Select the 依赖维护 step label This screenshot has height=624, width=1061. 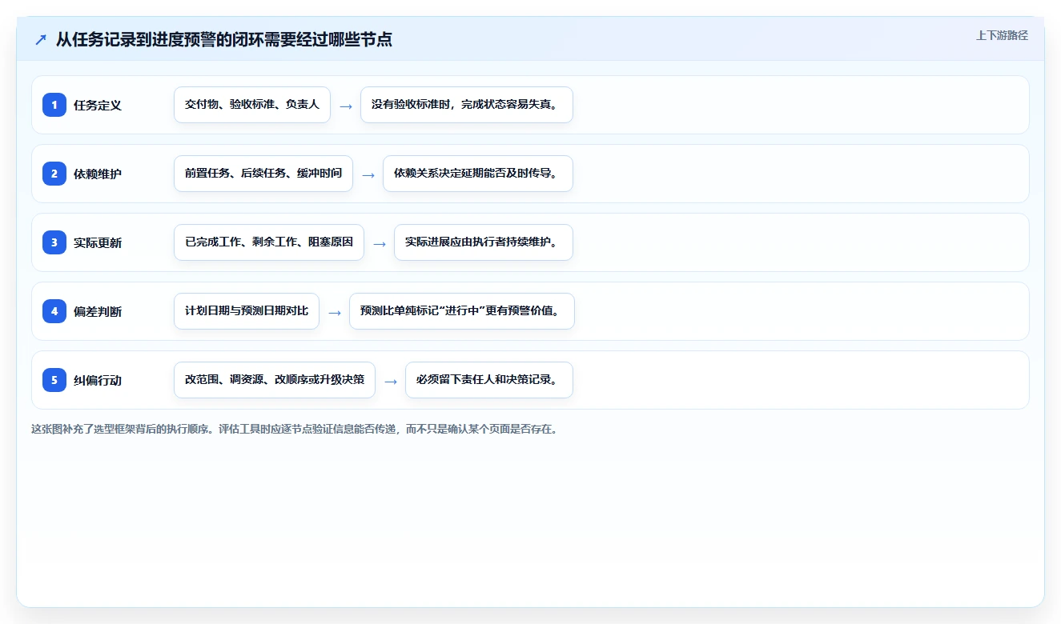click(98, 174)
